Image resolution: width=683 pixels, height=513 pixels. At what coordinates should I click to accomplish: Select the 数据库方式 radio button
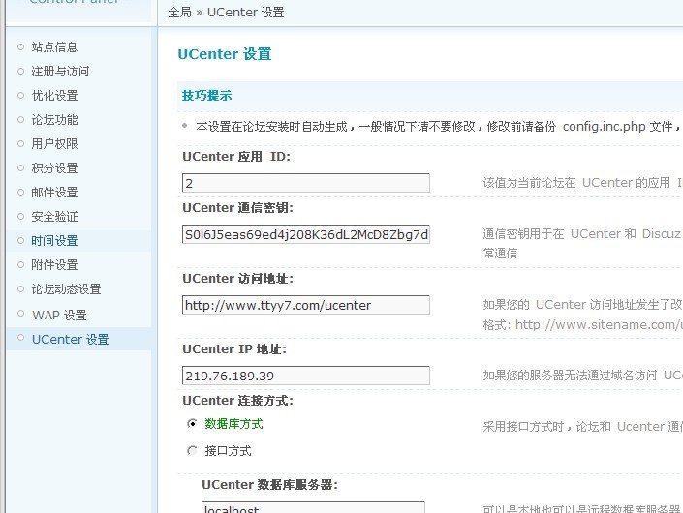[x=192, y=423]
